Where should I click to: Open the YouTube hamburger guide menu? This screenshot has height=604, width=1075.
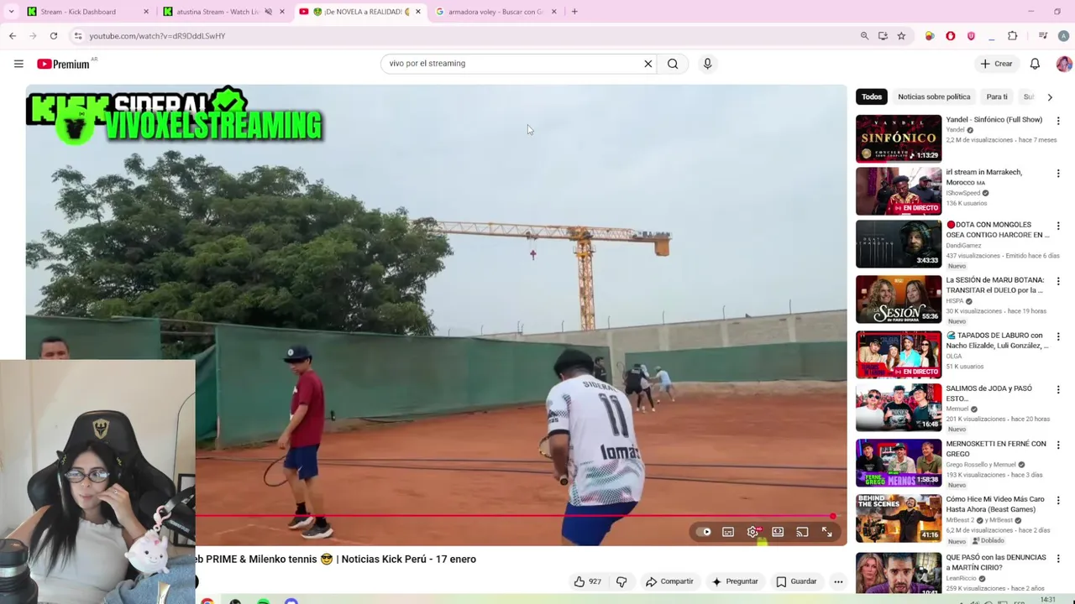coord(18,64)
